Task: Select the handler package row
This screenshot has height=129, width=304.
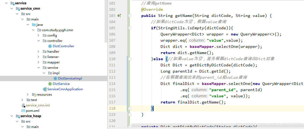Action: (54, 52)
